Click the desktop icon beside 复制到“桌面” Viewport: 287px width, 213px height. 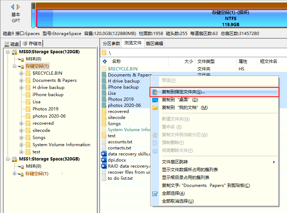pyautogui.click(x=155, y=100)
